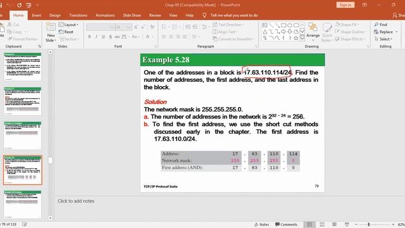Open the Shape Effects dropdown
Screen dimensions: 405x228
[350, 39]
